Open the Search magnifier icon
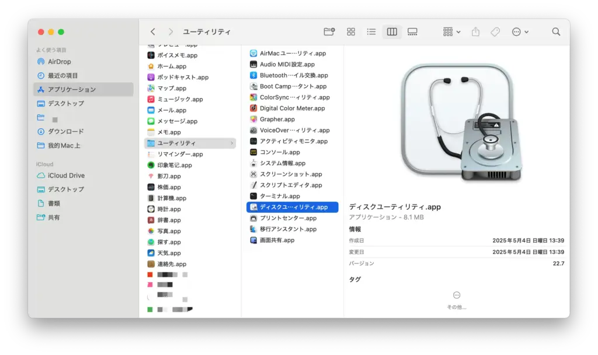This screenshot has width=598, height=355. [555, 31]
